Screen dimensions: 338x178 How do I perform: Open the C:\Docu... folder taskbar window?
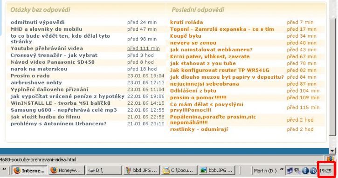click(179, 171)
